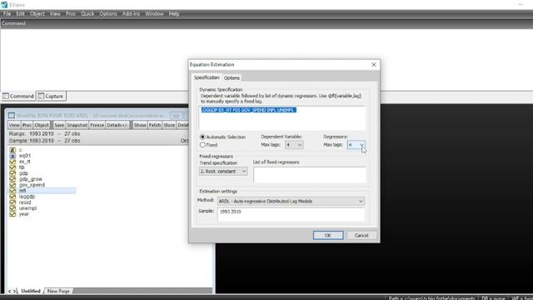The height and width of the screenshot is (300, 533).
Task: Click the Sample input field in dialog
Action: (x=291, y=215)
